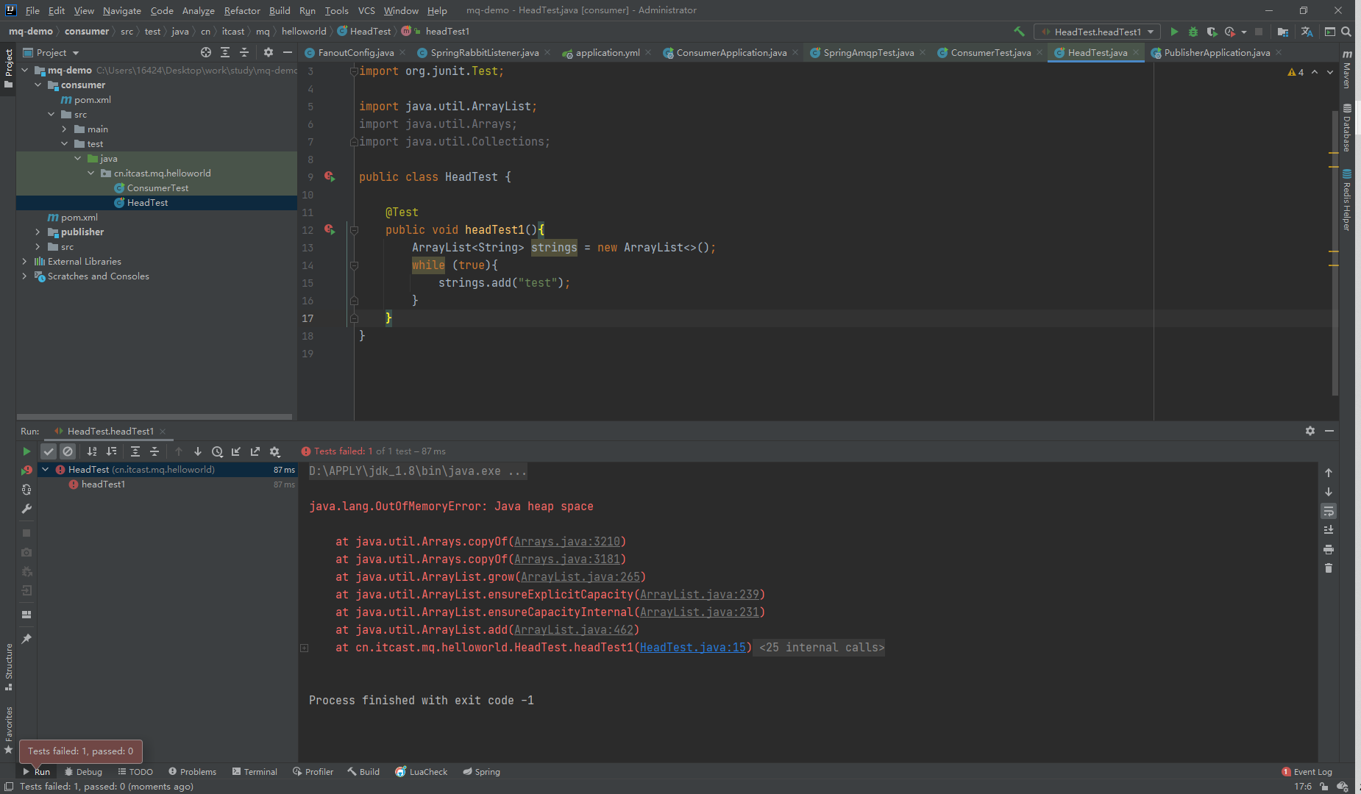
Task: Collapse all test nodes in Run toolbar
Action: [x=154, y=451]
